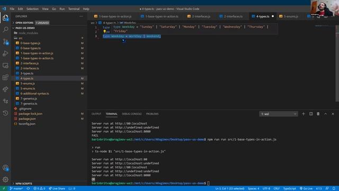Open the Terminal menu

74,9
